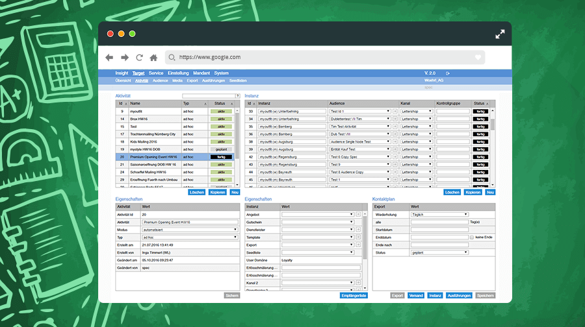Click Löschen under the Aktivität table
The width and height of the screenshot is (585, 327).
point(196,193)
